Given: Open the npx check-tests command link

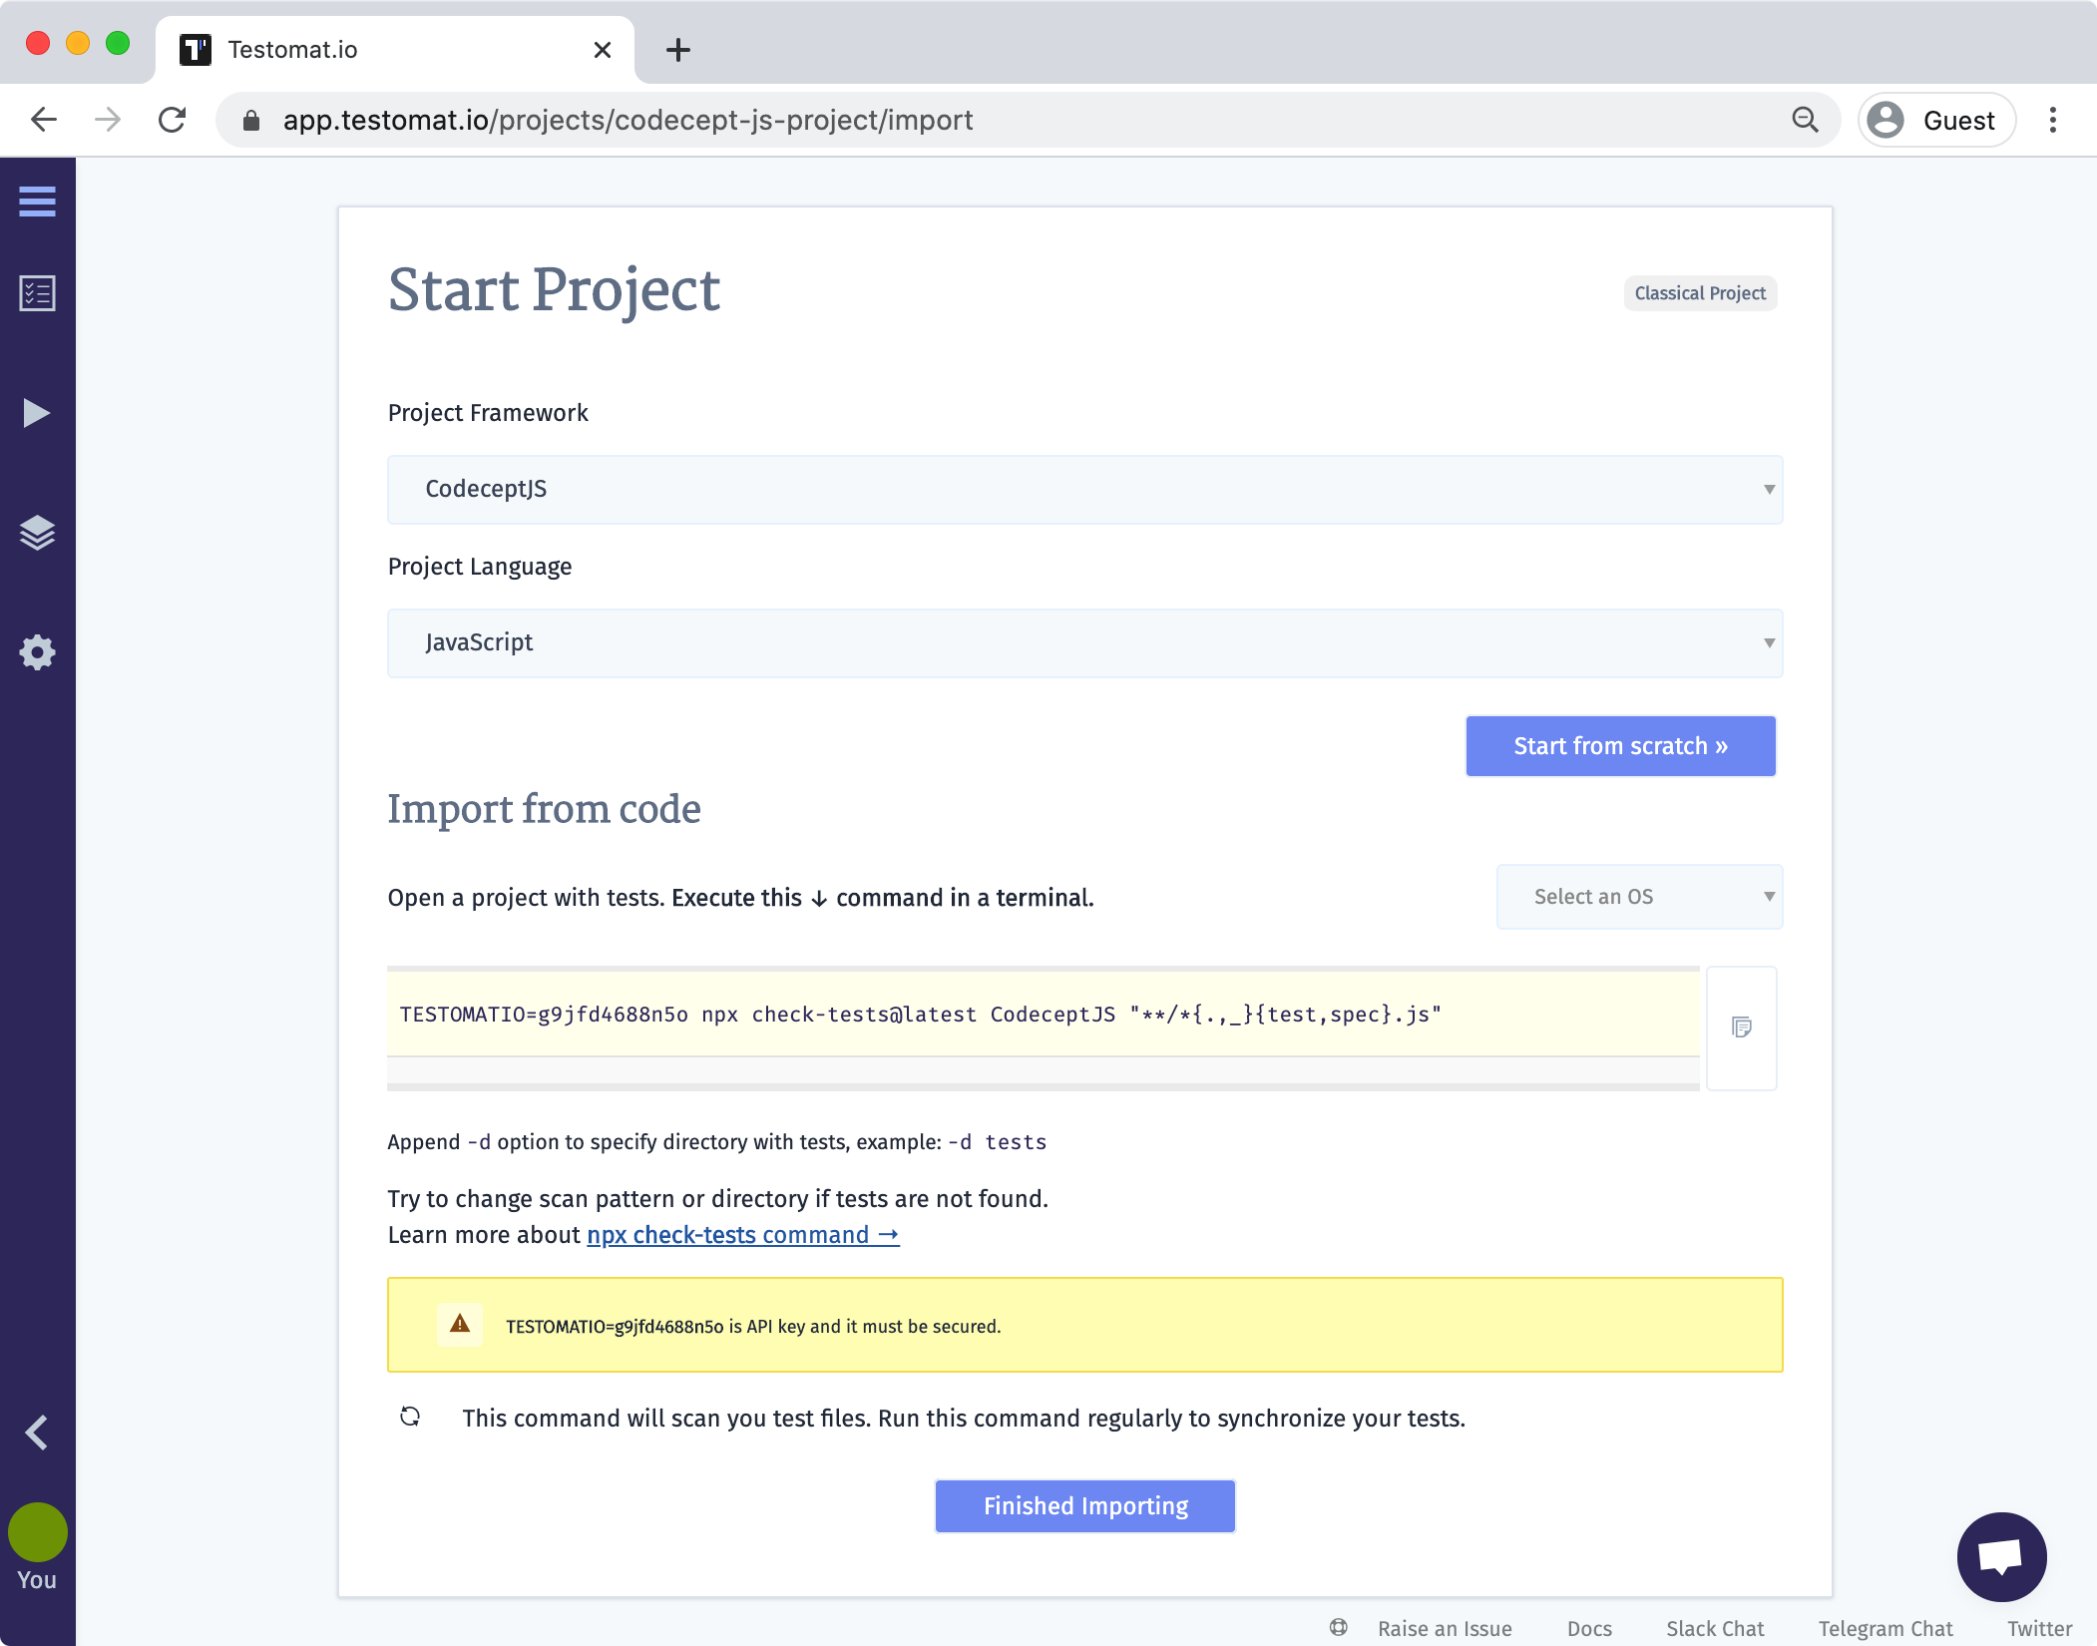Looking at the screenshot, I should click(x=743, y=1235).
